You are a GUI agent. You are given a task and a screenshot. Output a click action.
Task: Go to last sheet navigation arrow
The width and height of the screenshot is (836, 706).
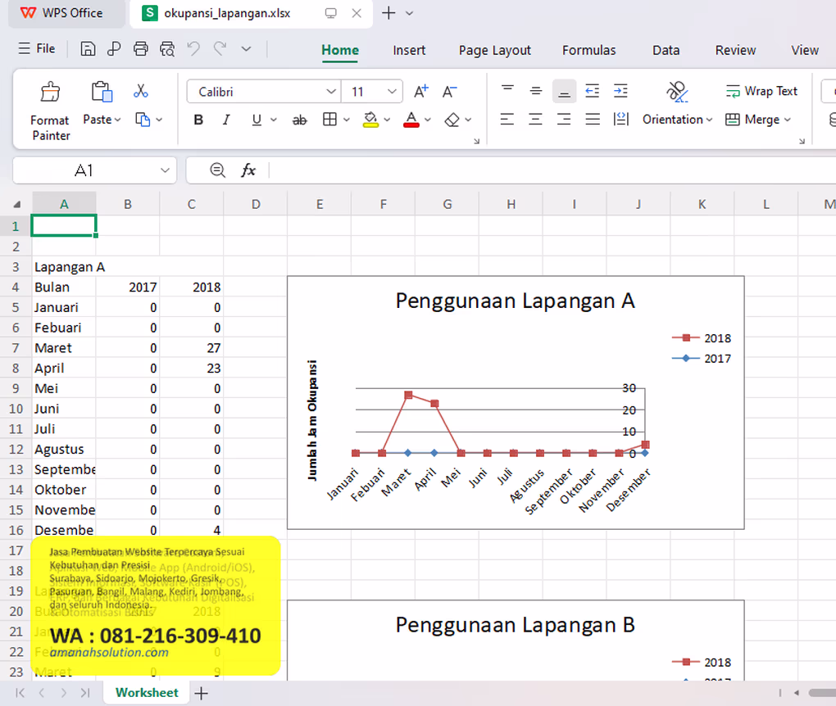(x=84, y=693)
